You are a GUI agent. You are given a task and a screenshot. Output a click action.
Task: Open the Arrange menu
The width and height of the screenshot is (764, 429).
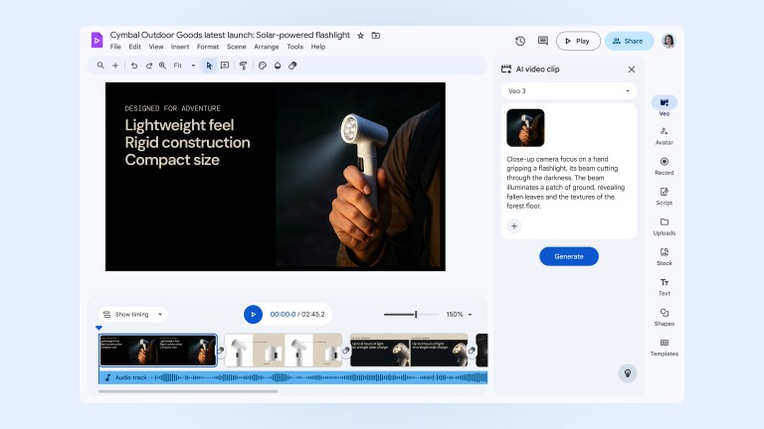(x=266, y=47)
